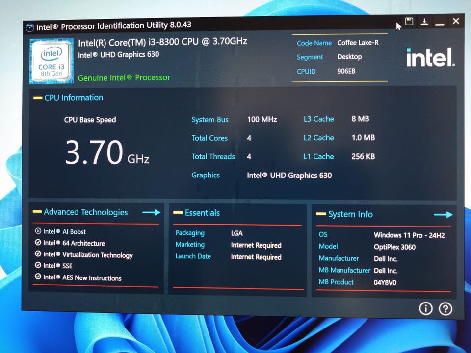Select the 'Intel® AI Boost' text
The height and width of the screenshot is (353, 471).
64,232
